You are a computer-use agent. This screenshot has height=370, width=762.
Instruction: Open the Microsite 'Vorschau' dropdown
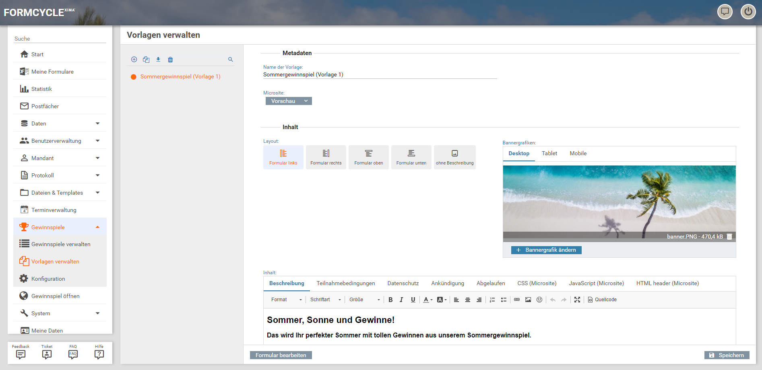click(x=289, y=101)
